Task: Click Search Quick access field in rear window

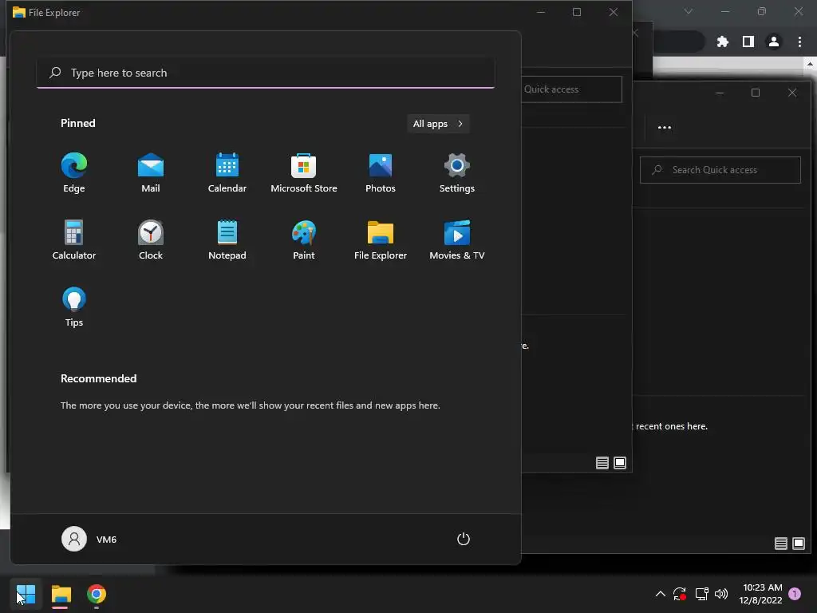Action: pos(720,170)
